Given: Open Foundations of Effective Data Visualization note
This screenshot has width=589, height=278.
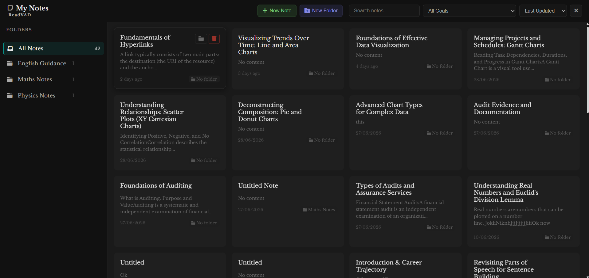Looking at the screenshot, I should pos(406,59).
